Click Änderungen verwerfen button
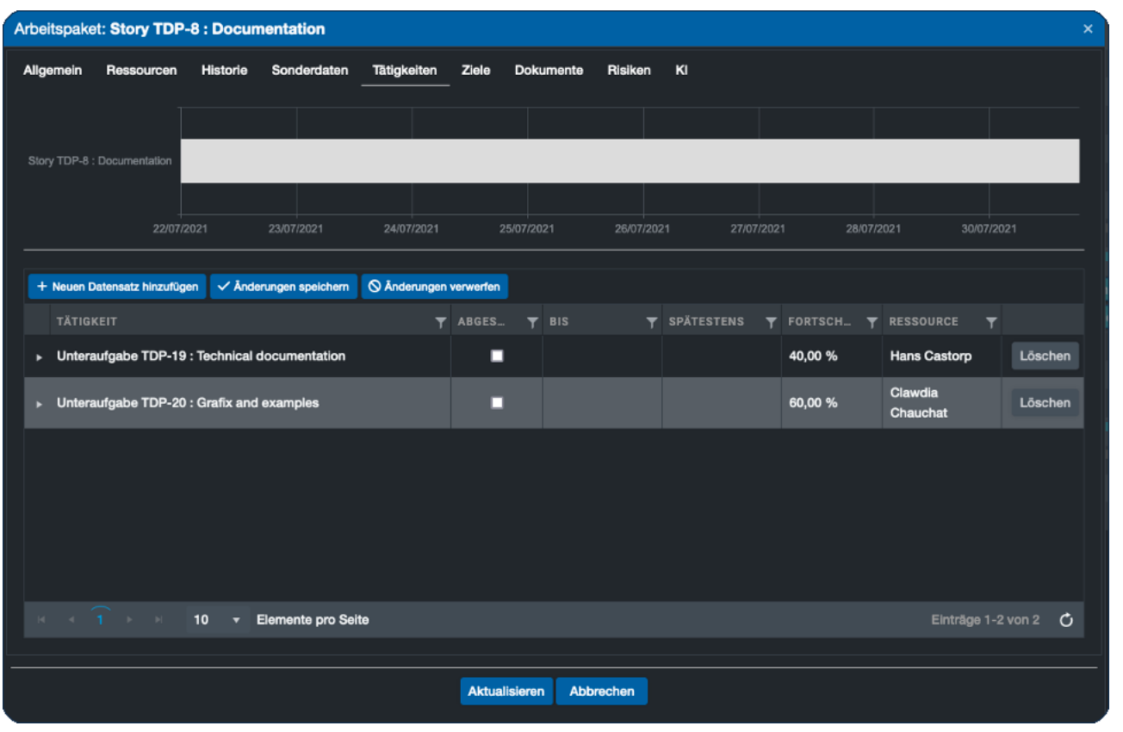 pos(434,287)
